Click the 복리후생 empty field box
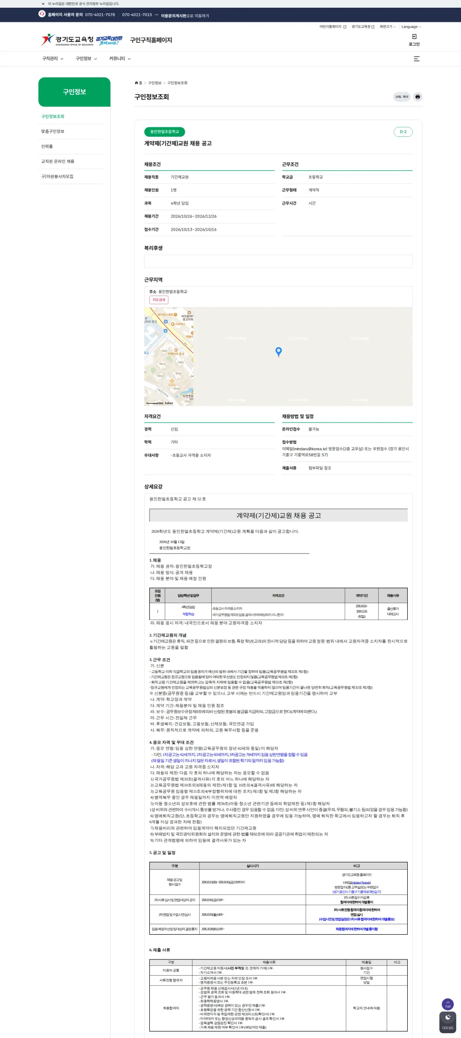Screen dimensions: 461x1038 278,261
